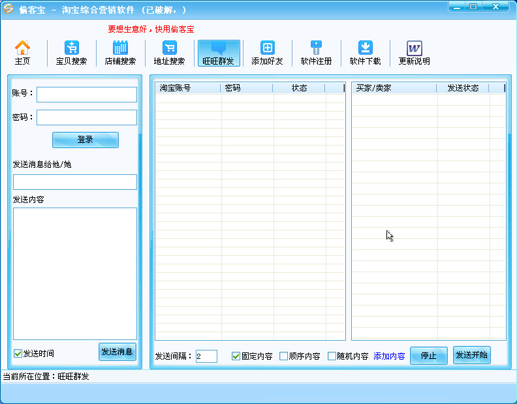The image size is (517, 404).
Task: Click the red slogan 要想生意好，快用偷客宝
Action: pyautogui.click(x=151, y=29)
